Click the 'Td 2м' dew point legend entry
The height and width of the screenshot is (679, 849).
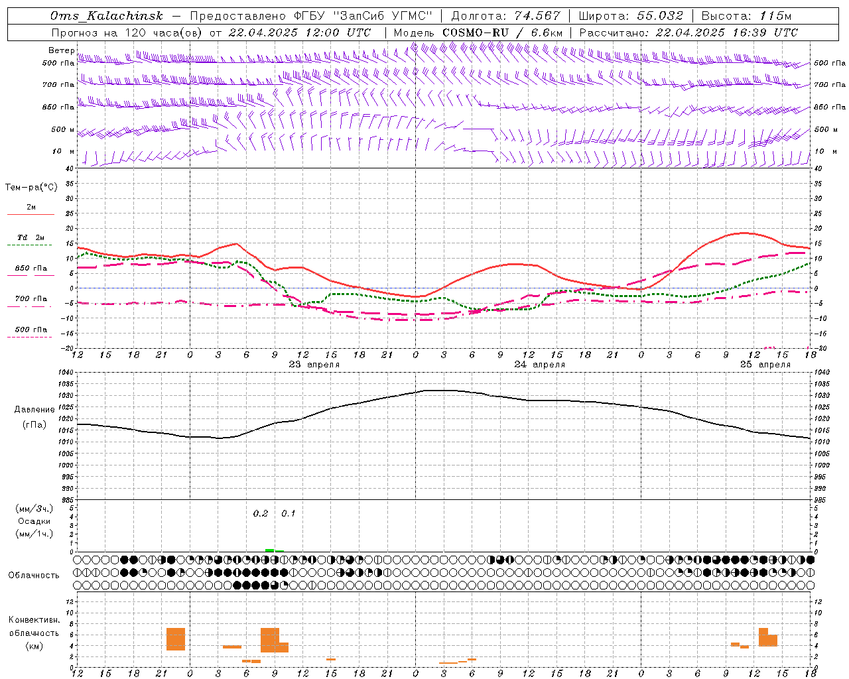(31, 237)
